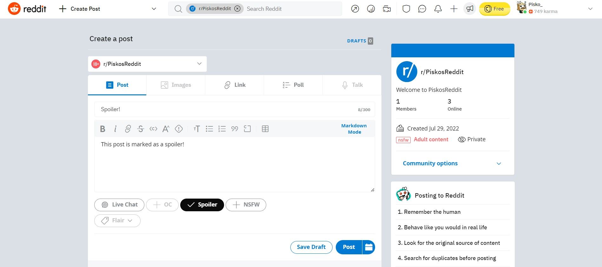Open the Reddit Live broadcast icon
The height and width of the screenshot is (267, 602).
pyautogui.click(x=387, y=9)
